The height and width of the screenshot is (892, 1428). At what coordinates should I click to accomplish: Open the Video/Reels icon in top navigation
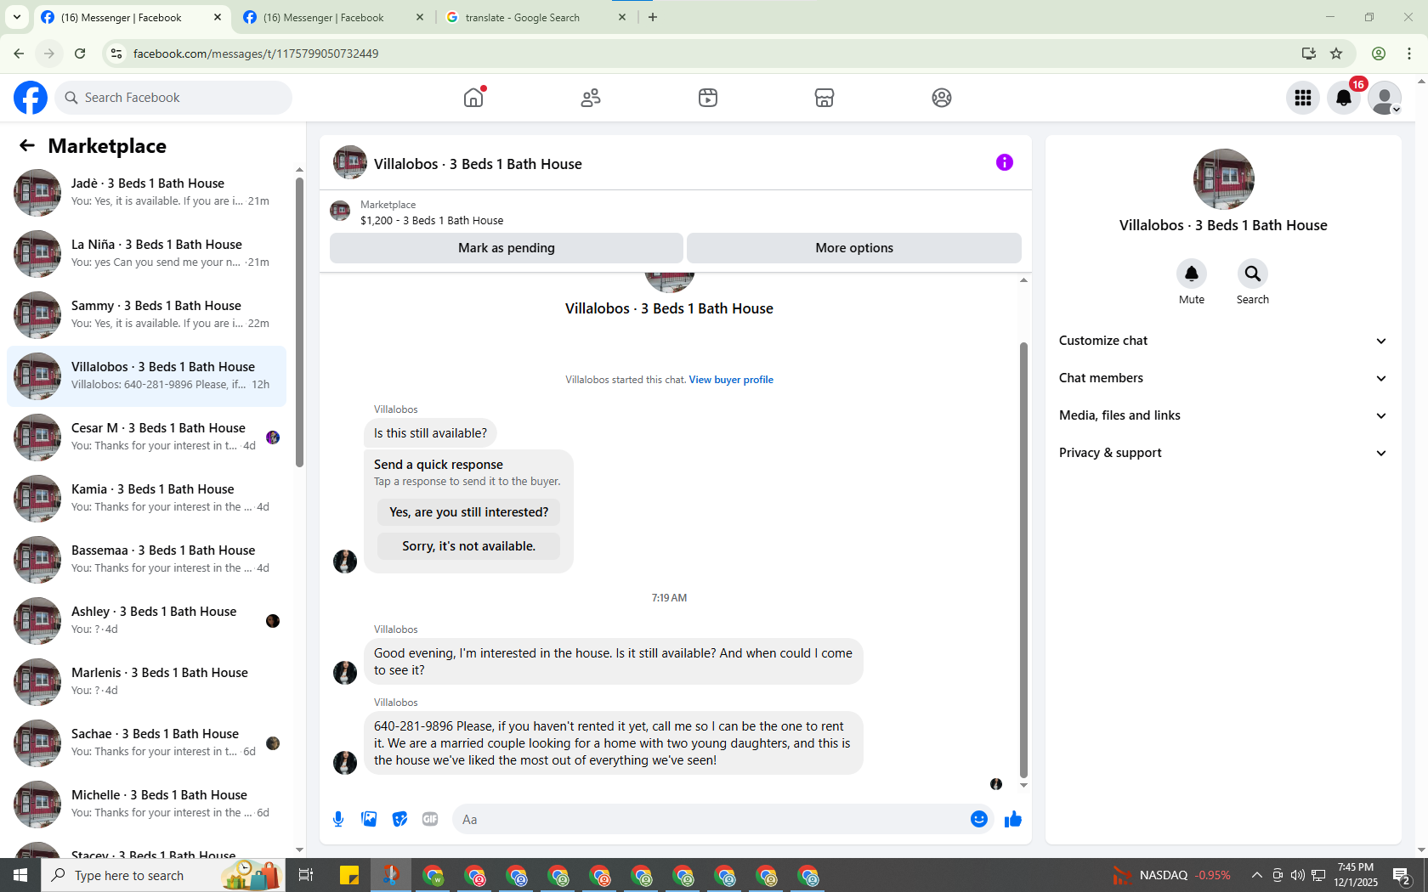coord(708,98)
